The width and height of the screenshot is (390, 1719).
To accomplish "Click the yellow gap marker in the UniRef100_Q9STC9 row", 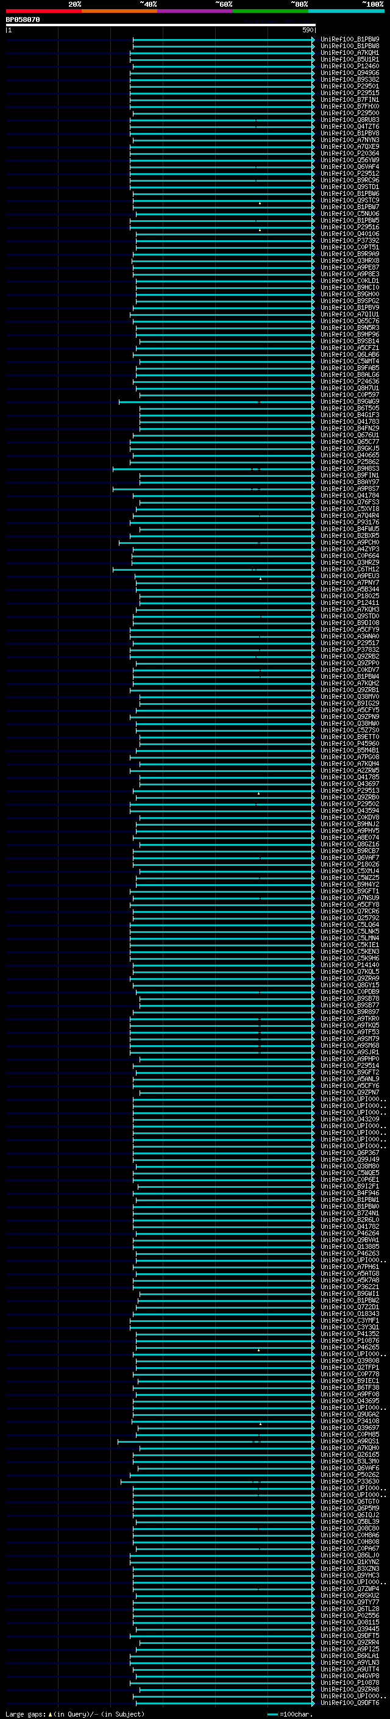I will 260,202.
